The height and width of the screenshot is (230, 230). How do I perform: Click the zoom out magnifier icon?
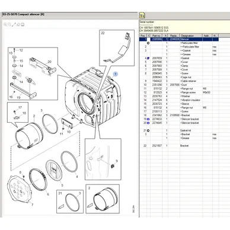tap(9, 24)
